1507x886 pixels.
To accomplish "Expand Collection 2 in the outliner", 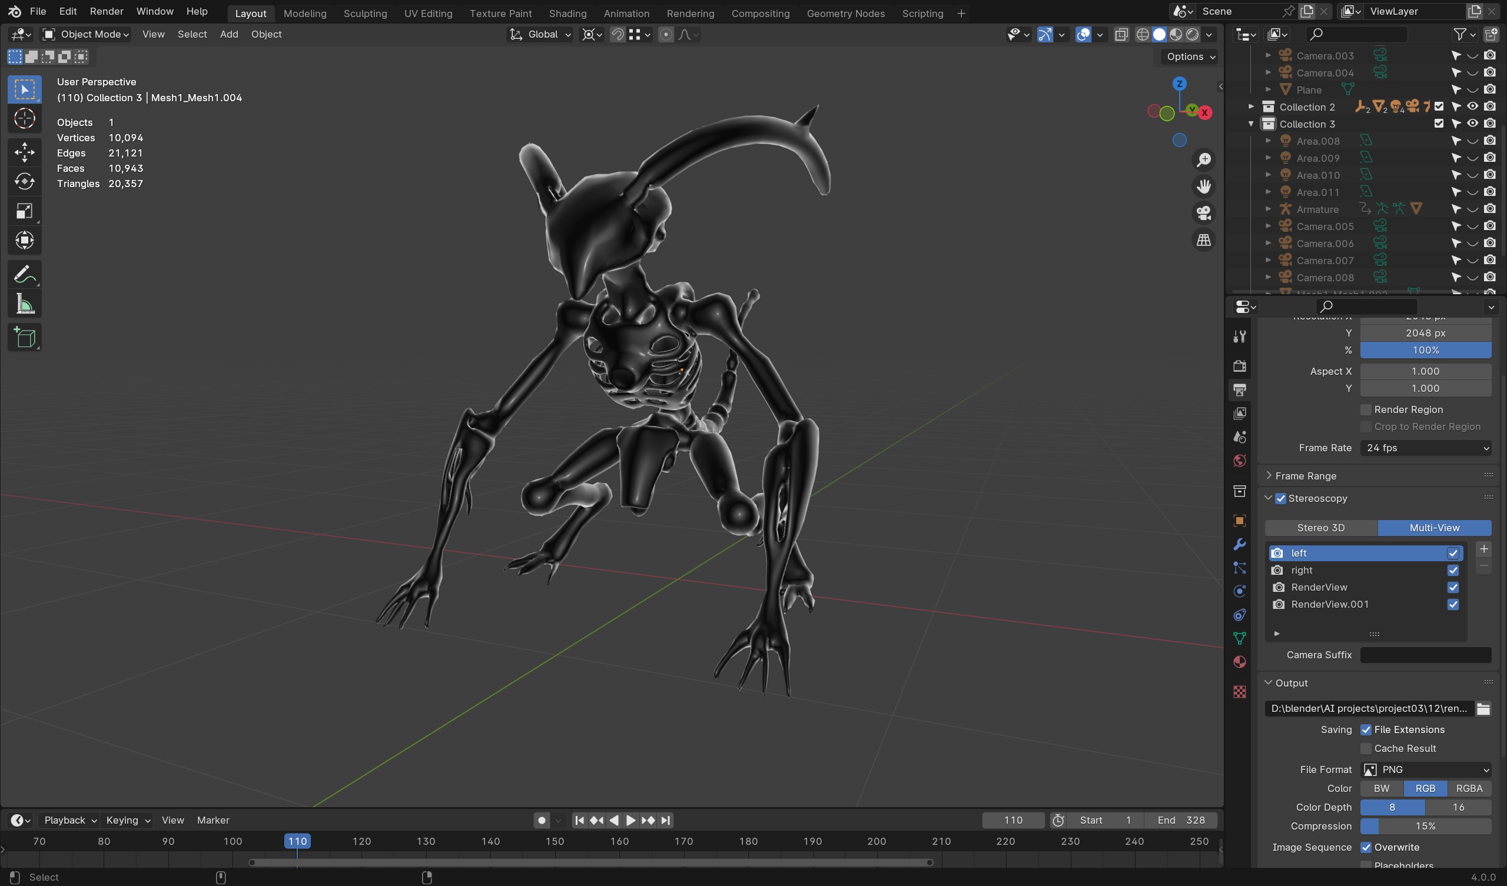I will coord(1250,107).
